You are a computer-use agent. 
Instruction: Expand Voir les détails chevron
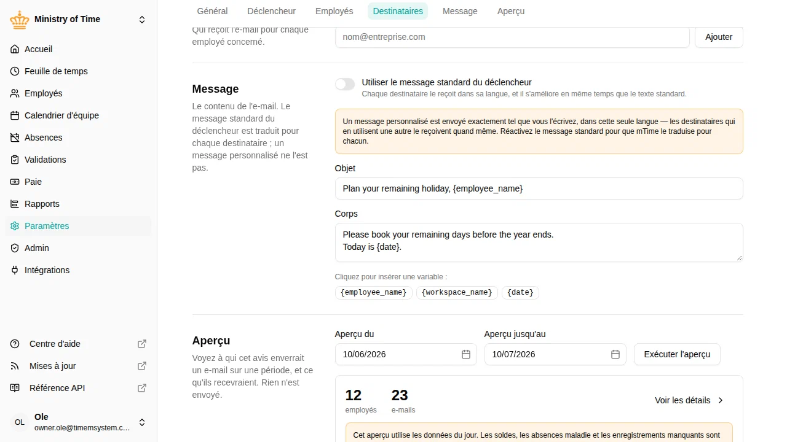[x=721, y=400]
